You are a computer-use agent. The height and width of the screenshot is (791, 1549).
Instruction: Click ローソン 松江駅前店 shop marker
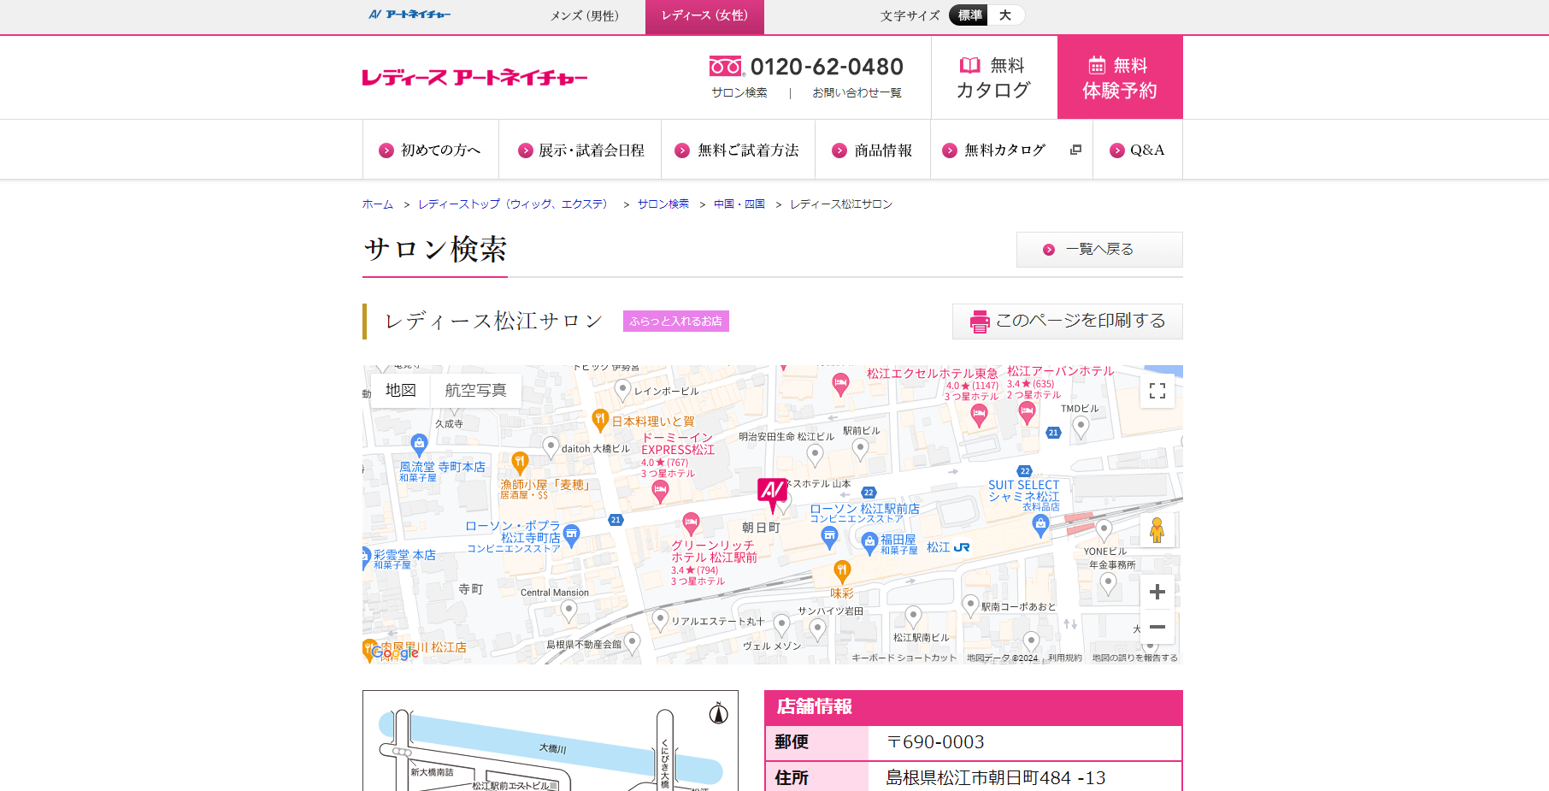point(829,536)
